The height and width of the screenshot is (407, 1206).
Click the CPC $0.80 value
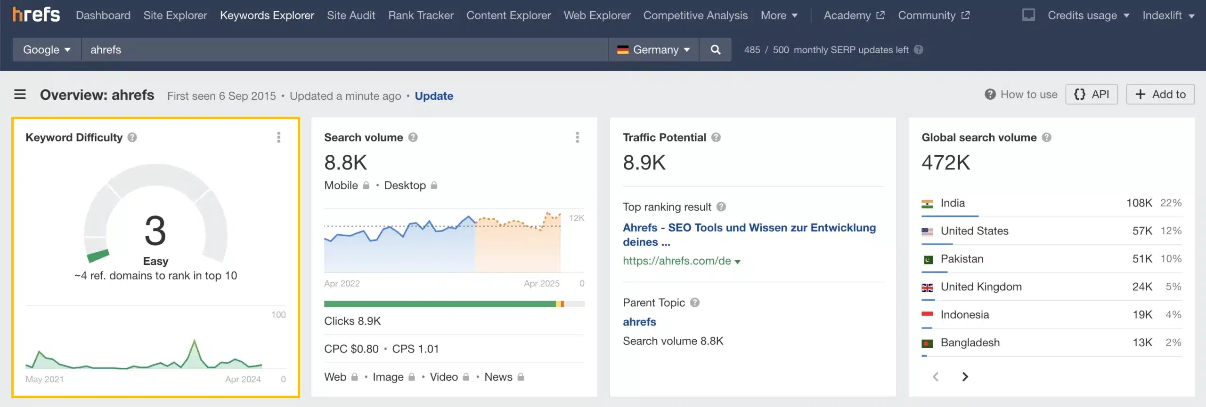(351, 349)
